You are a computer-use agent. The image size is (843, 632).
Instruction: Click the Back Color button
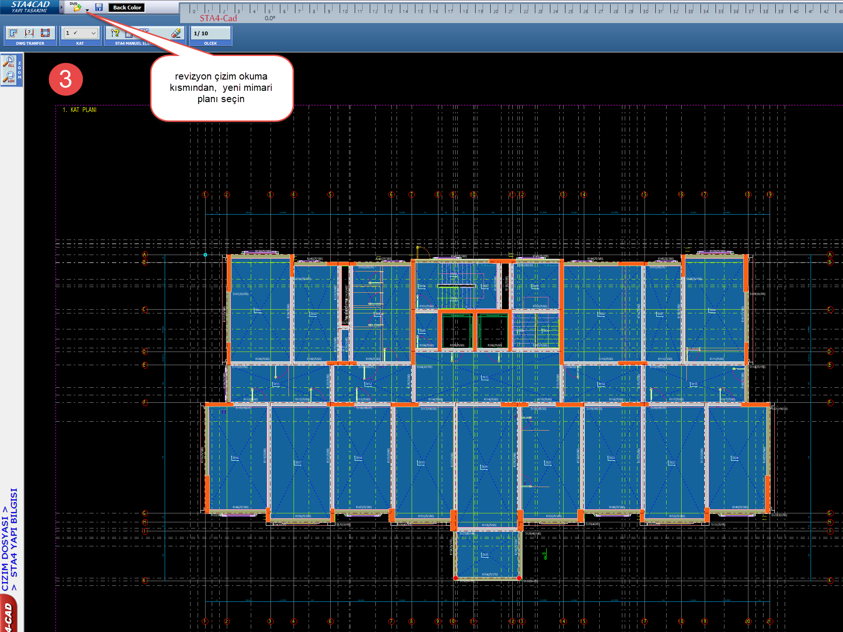[x=127, y=8]
